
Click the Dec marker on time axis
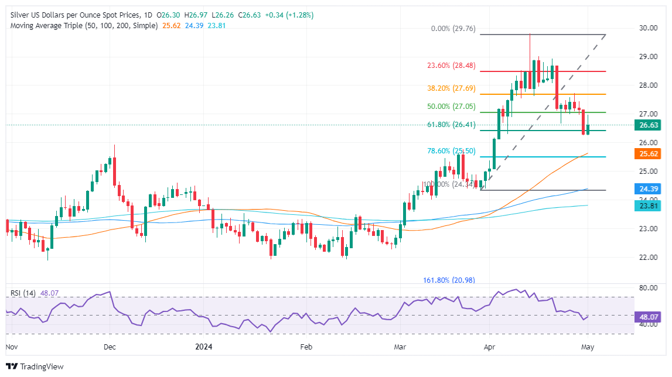(110, 347)
